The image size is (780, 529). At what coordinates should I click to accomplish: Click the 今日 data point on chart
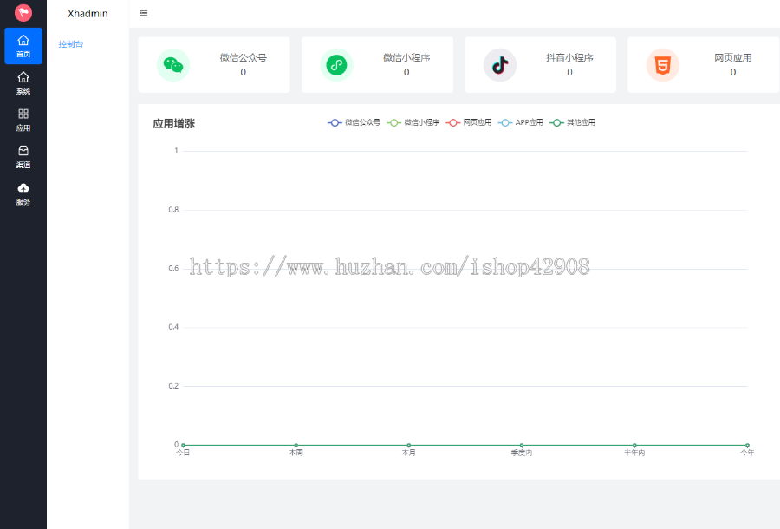click(x=183, y=445)
